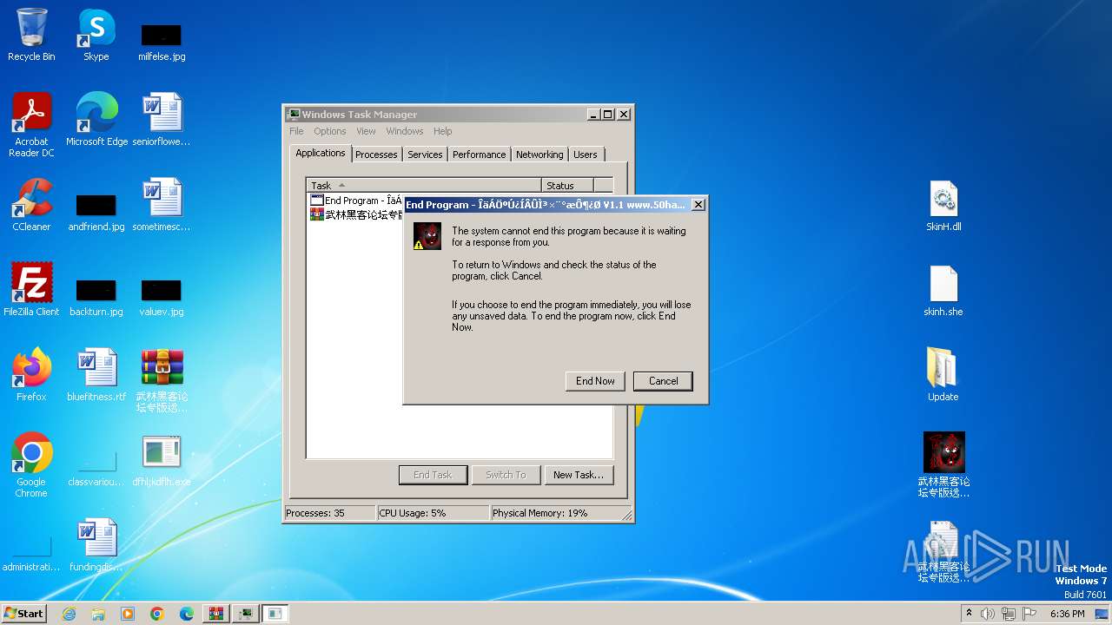The width and height of the screenshot is (1112, 625).
Task: Select the End Program task row
Action: (356, 201)
